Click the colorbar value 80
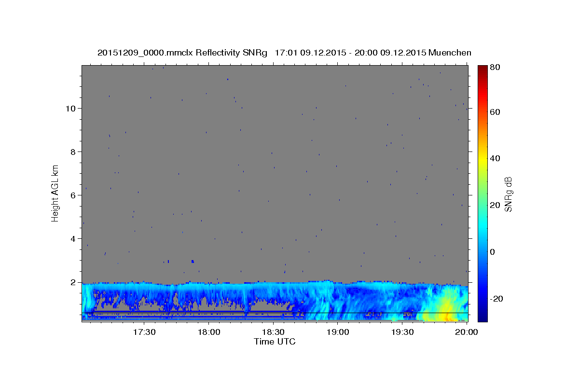 pos(496,68)
